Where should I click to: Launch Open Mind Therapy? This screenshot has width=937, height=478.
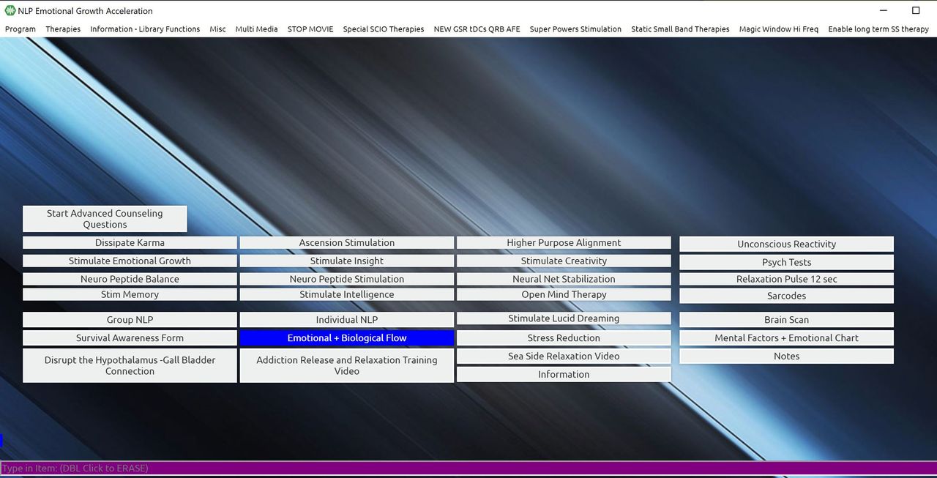564,295
